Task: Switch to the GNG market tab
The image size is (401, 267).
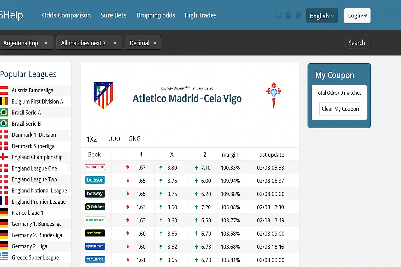Action: click(x=134, y=139)
